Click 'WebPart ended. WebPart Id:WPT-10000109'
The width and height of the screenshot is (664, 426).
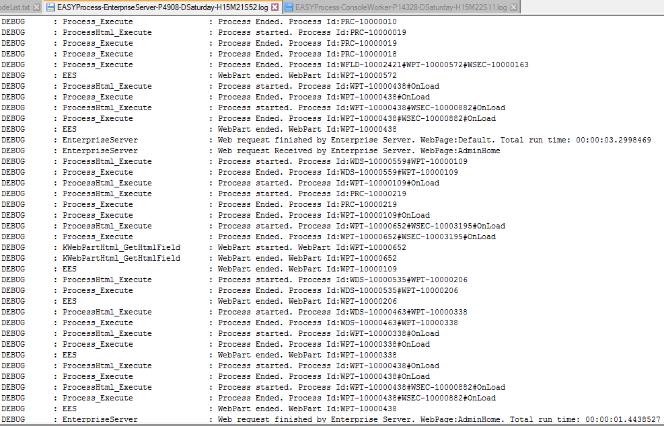[307, 269]
